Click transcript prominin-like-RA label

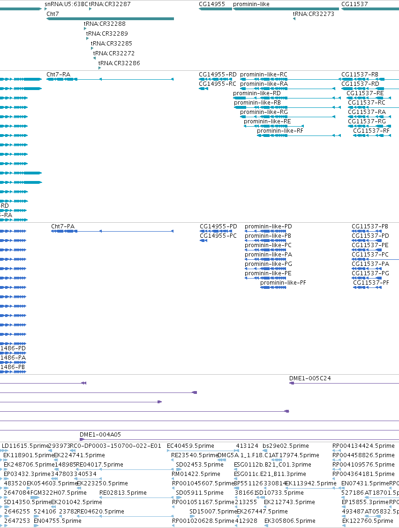click(x=264, y=84)
